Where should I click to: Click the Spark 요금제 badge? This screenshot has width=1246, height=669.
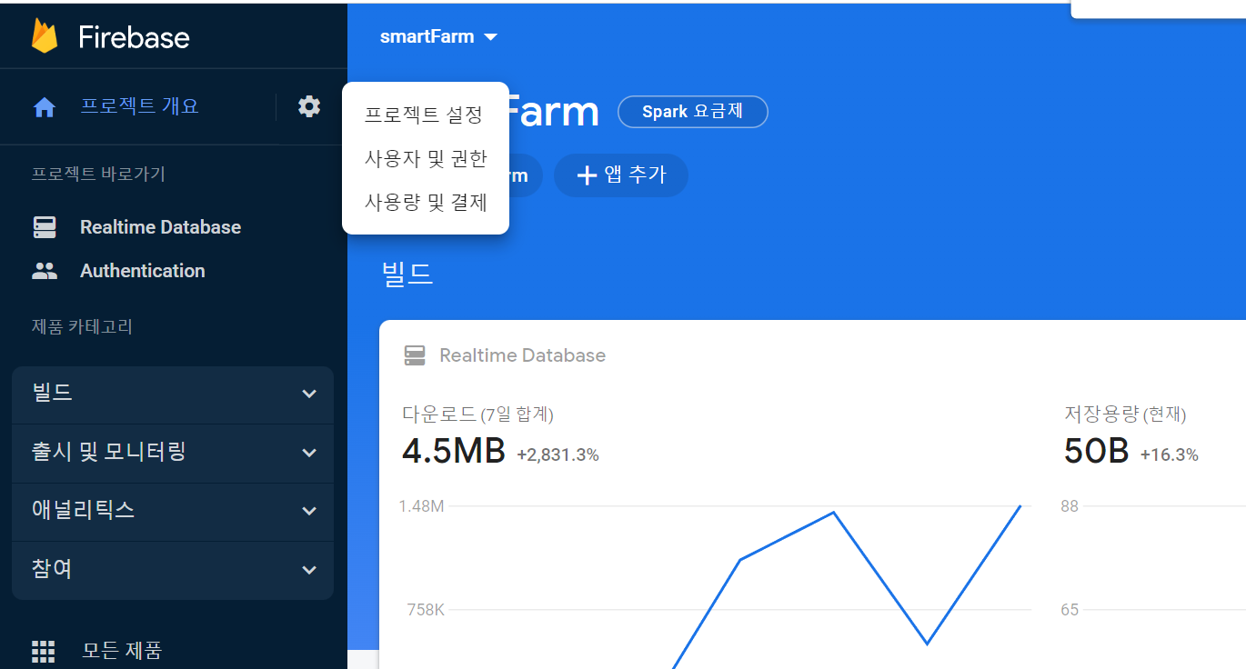693,112
